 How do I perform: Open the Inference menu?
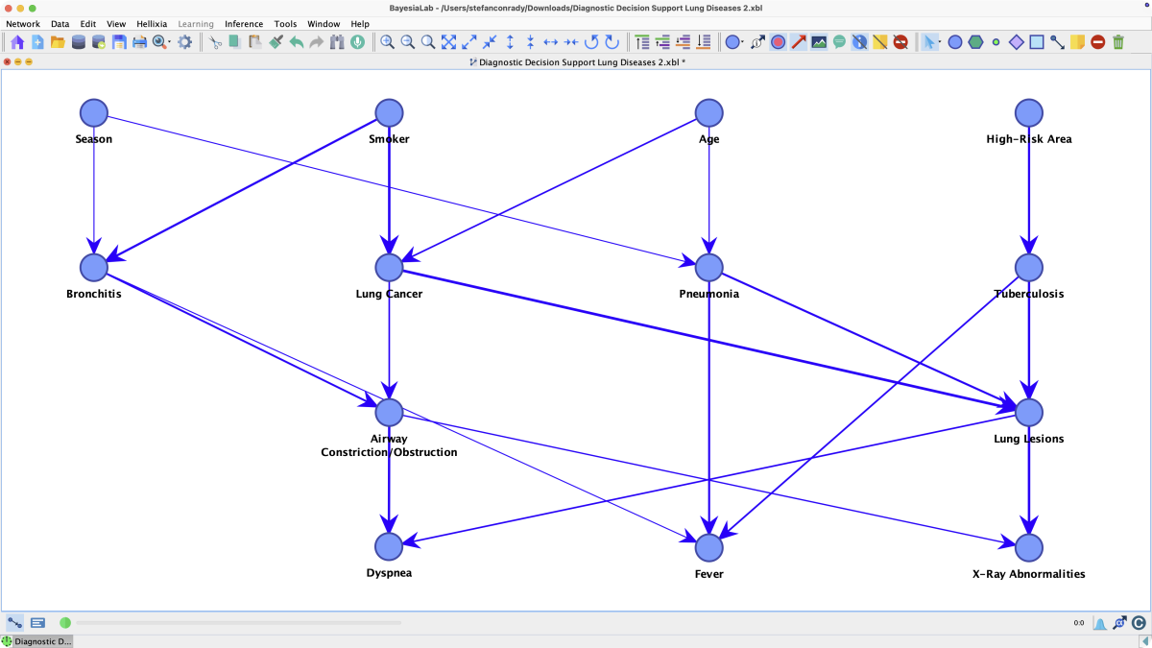tap(244, 24)
